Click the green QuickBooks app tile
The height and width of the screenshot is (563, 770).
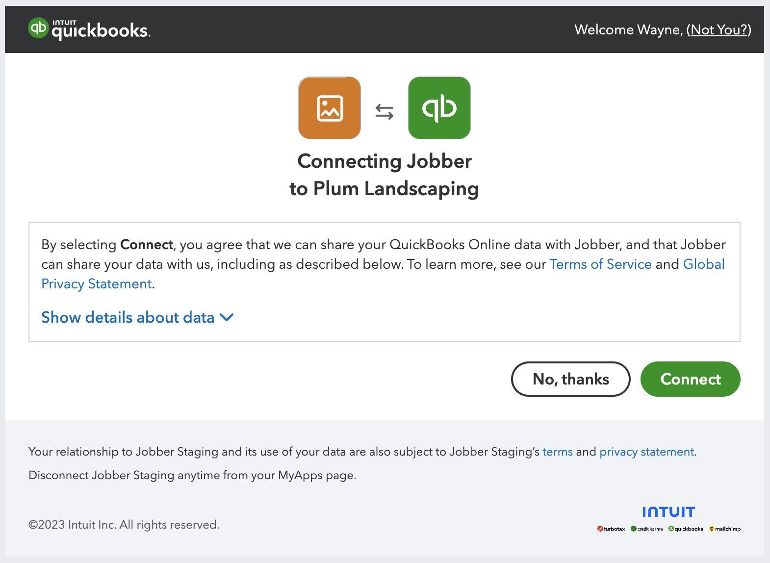(x=439, y=108)
